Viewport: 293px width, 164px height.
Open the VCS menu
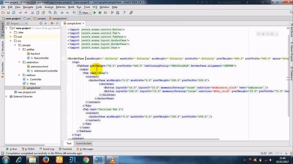click(95, 7)
